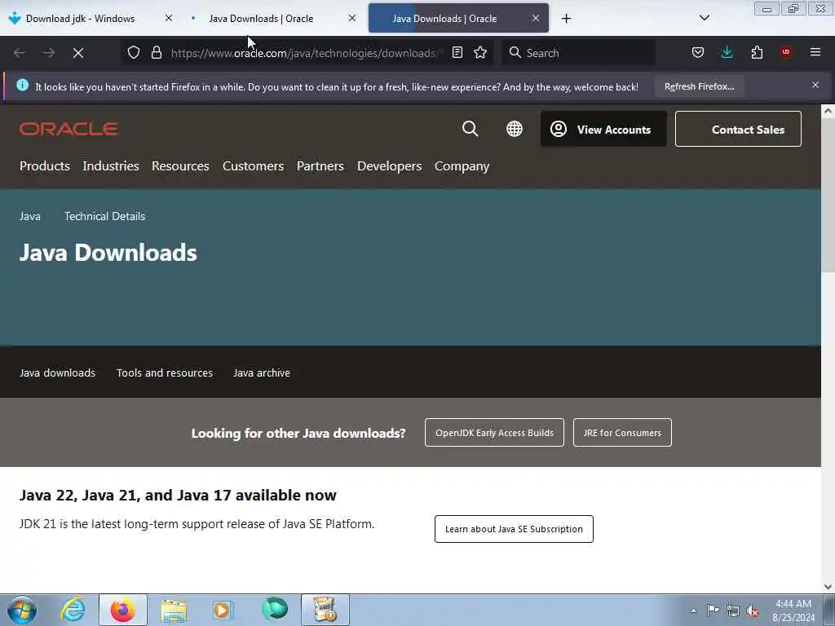Viewport: 835px width, 626px height.
Task: Toggle reader view icon
Action: (x=457, y=53)
